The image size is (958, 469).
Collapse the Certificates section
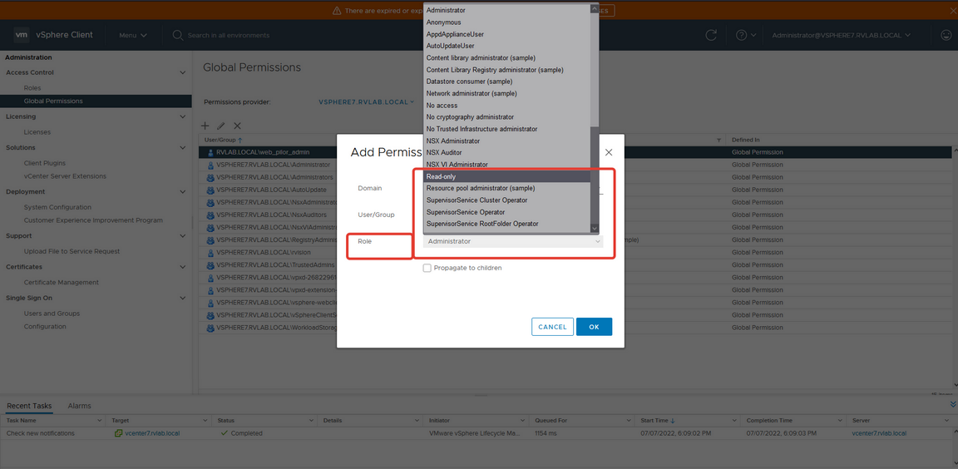coord(182,267)
